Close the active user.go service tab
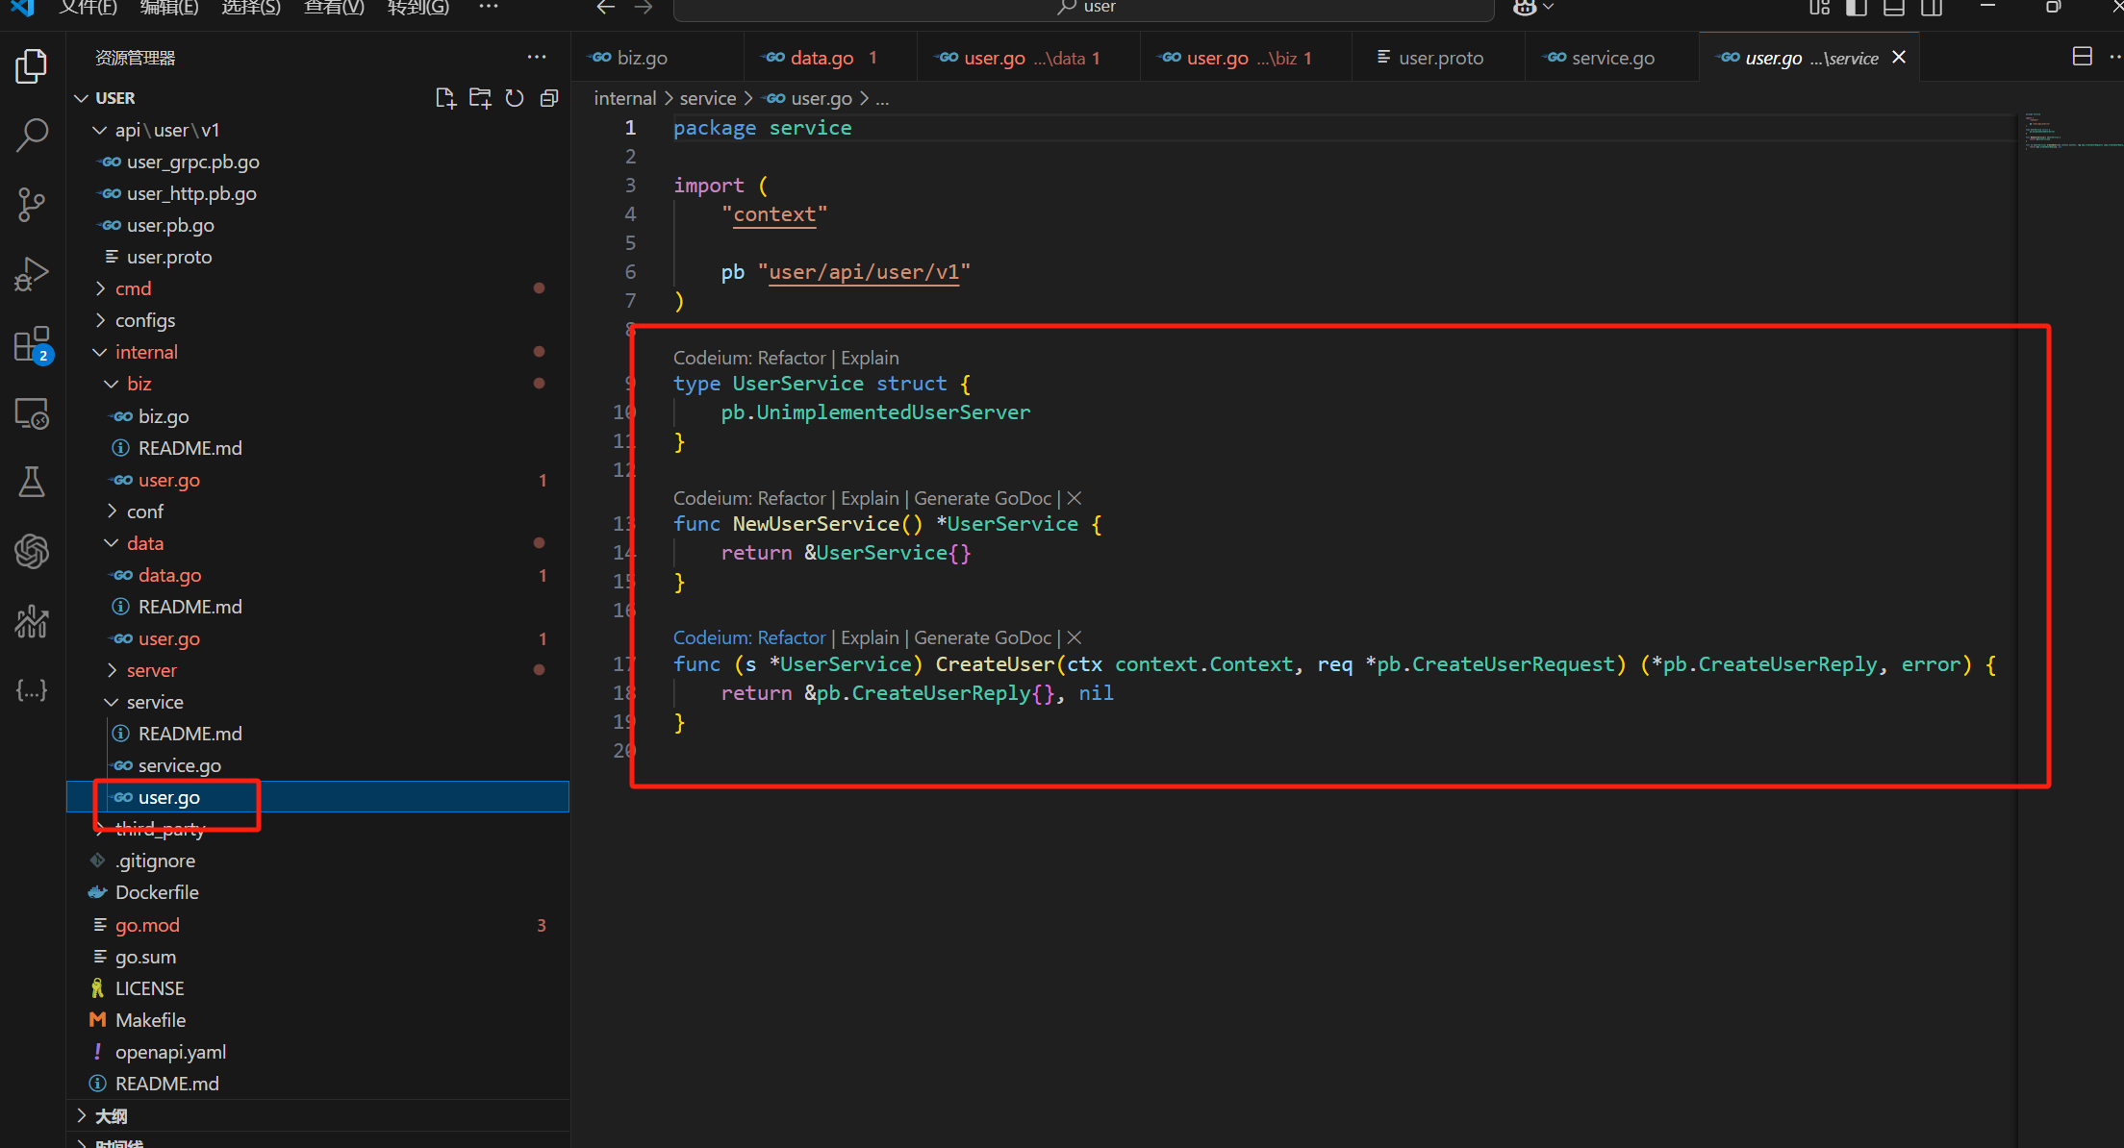 (x=1899, y=58)
